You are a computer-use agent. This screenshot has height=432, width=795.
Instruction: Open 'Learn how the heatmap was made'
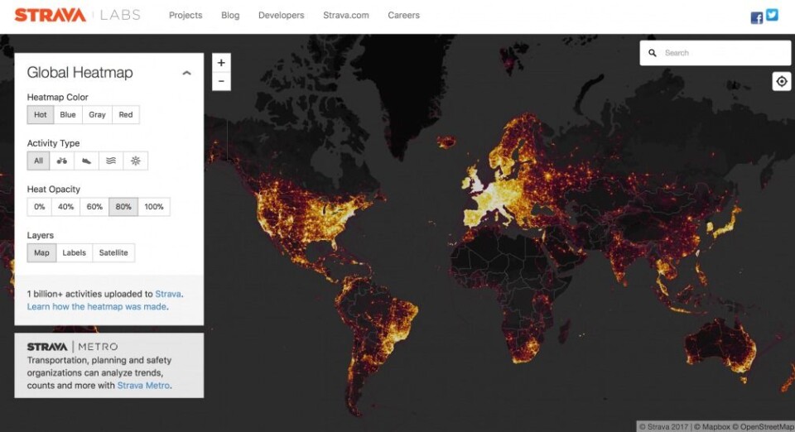pyautogui.click(x=97, y=307)
